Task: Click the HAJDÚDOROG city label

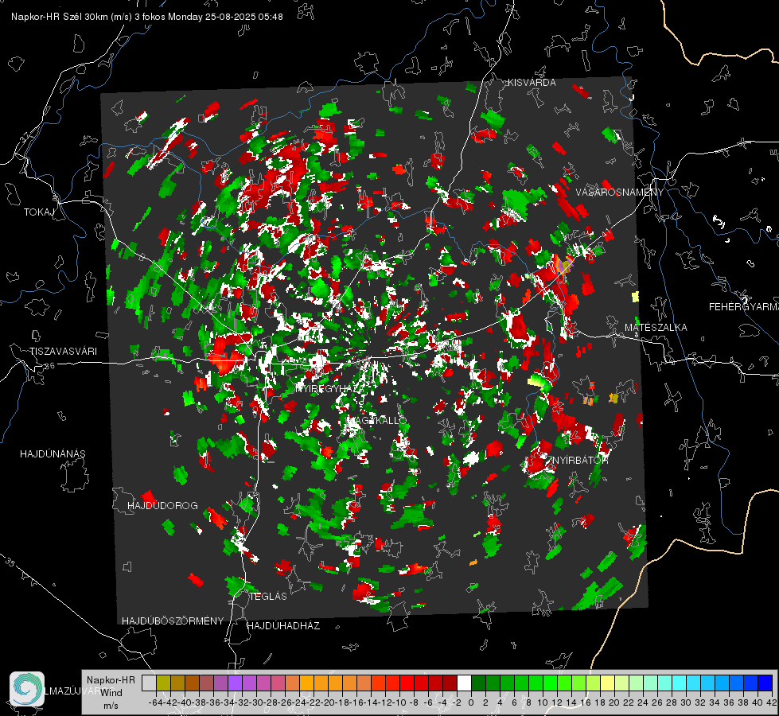Action: [x=162, y=506]
